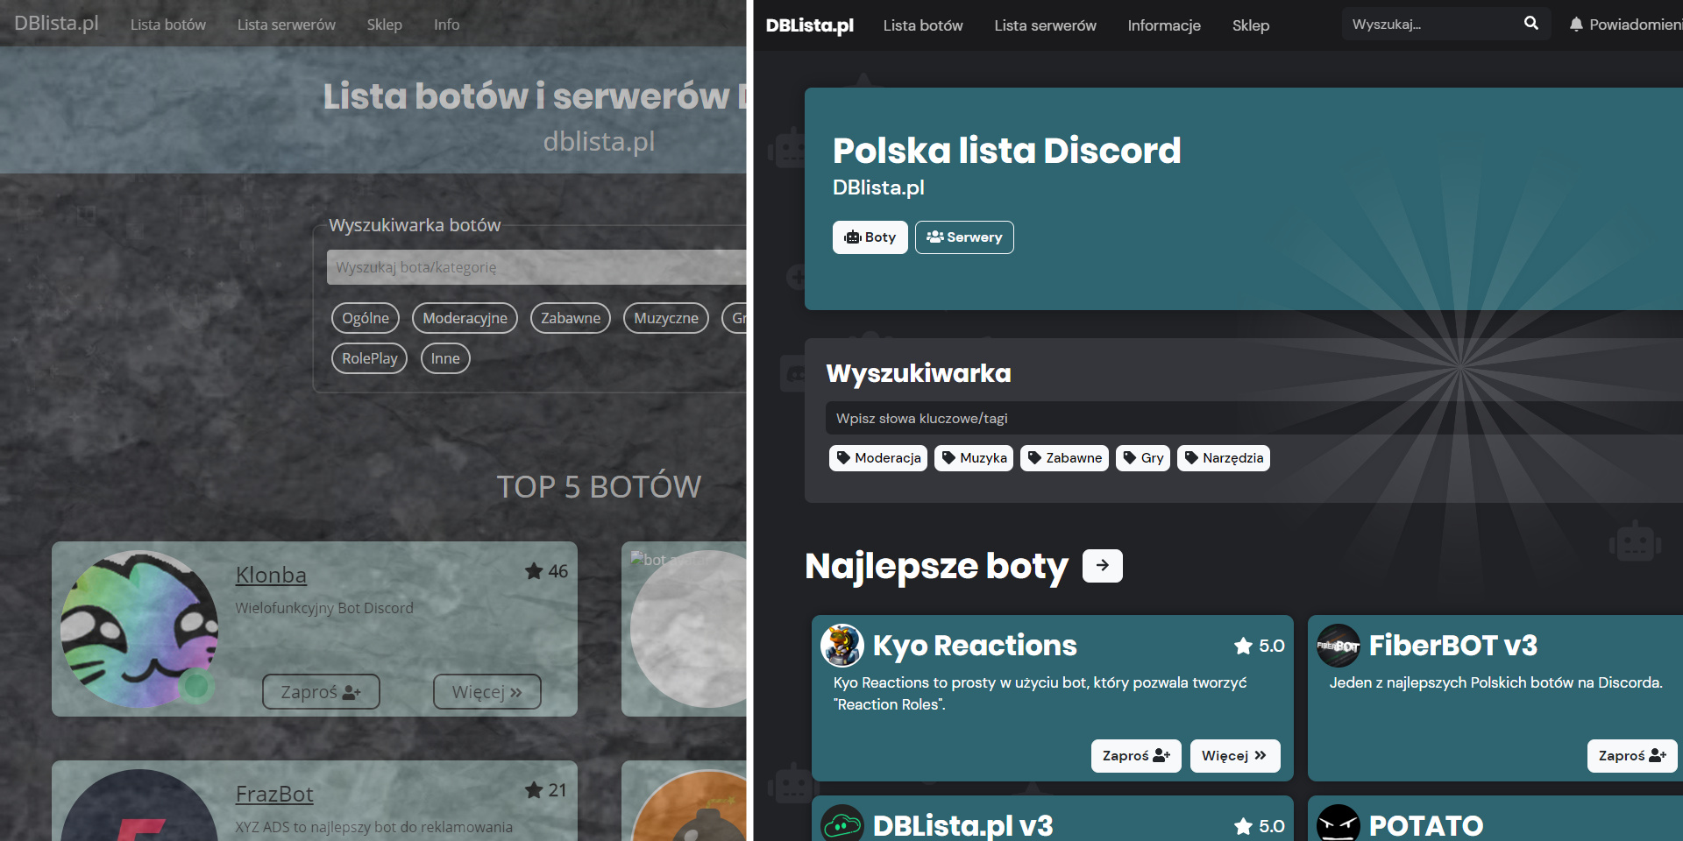Click Zaproś button on Kyo Reactions
This screenshot has width=1683, height=841.
pos(1136,756)
